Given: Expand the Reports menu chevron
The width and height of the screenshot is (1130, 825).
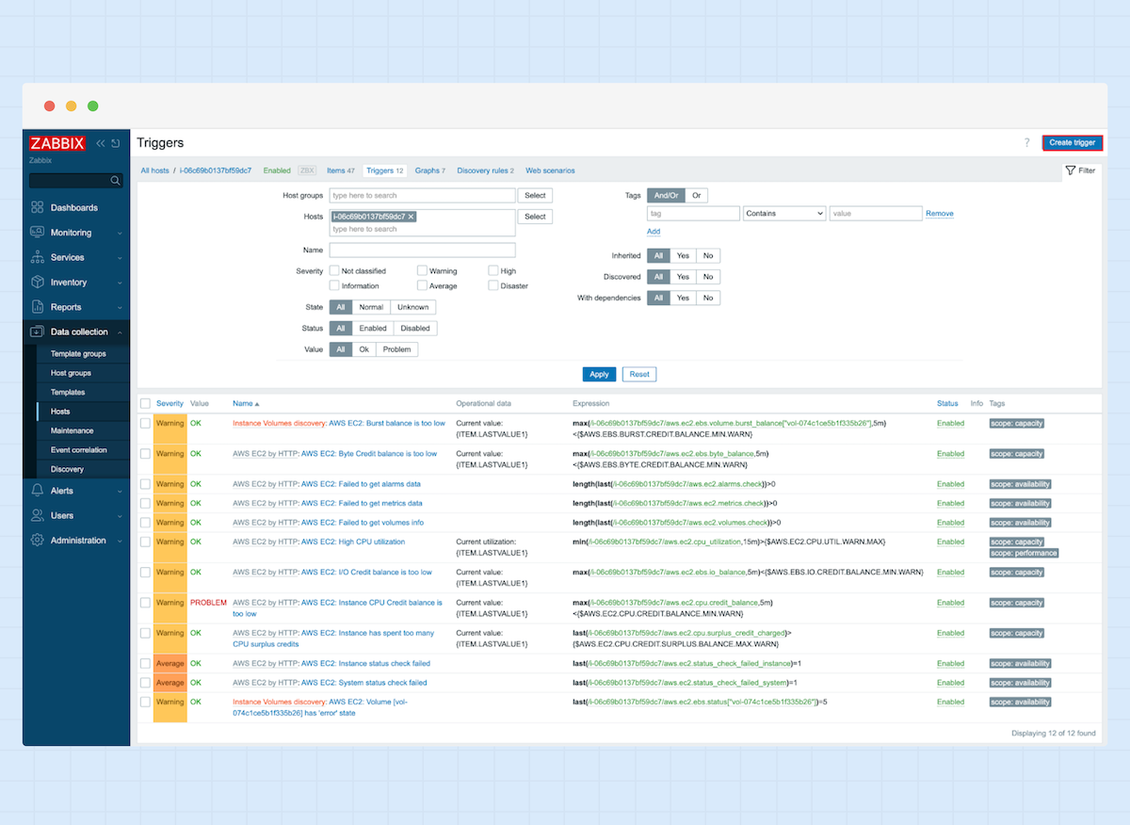Looking at the screenshot, I should pos(120,307).
